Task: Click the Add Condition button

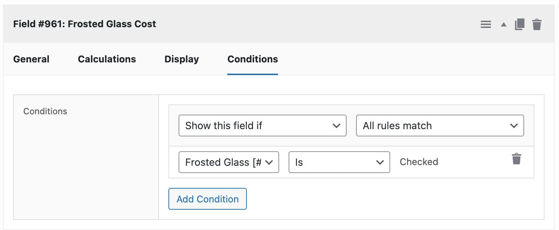Action: [x=207, y=199]
